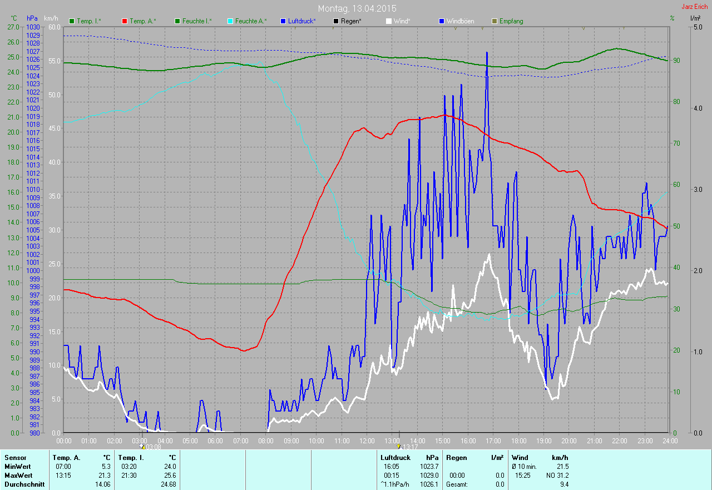This screenshot has height=490, width=712.
Task: Click the Feuchte I. legend label
Action: point(197,21)
